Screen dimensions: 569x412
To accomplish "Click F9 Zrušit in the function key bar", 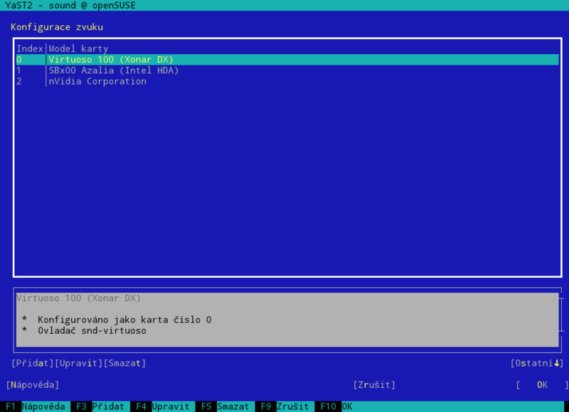I will click(x=285, y=406).
